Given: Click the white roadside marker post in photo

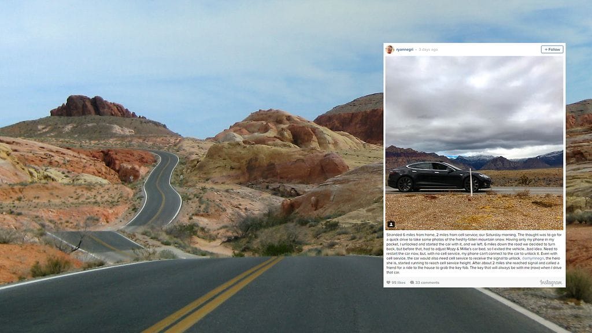Looking at the screenshot, I should click(x=471, y=182).
